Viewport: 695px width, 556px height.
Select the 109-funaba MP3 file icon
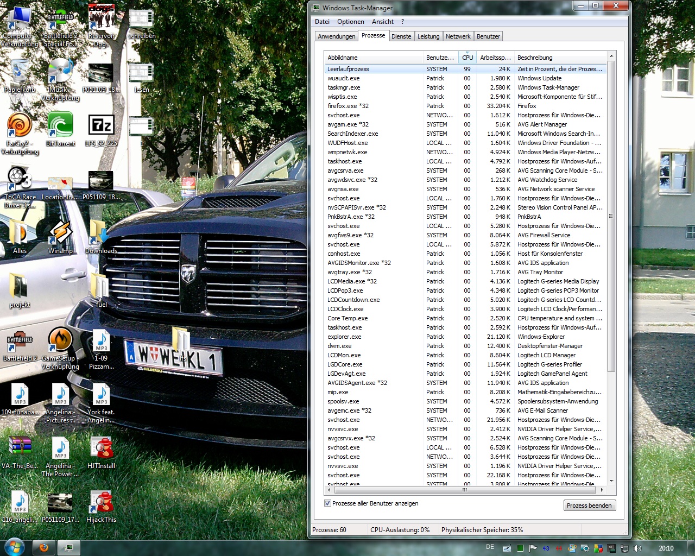[x=20, y=399]
